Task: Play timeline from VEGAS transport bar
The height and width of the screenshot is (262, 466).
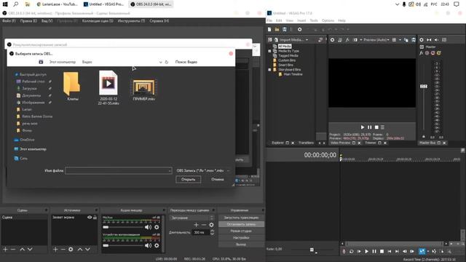Action: (x=366, y=251)
